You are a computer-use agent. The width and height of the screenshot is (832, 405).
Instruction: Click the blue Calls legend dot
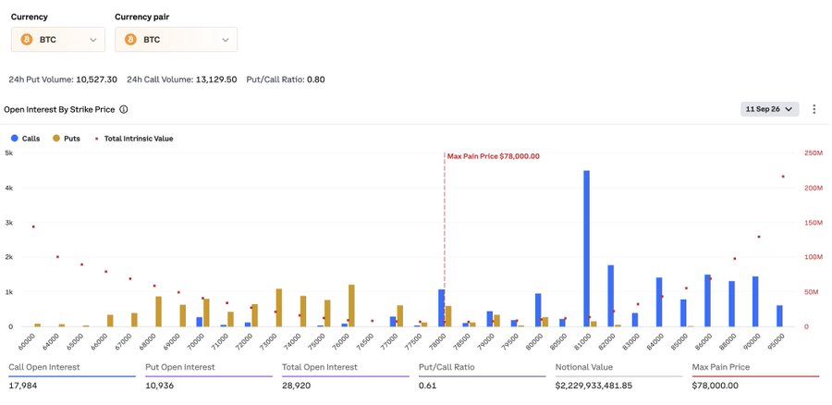point(14,139)
